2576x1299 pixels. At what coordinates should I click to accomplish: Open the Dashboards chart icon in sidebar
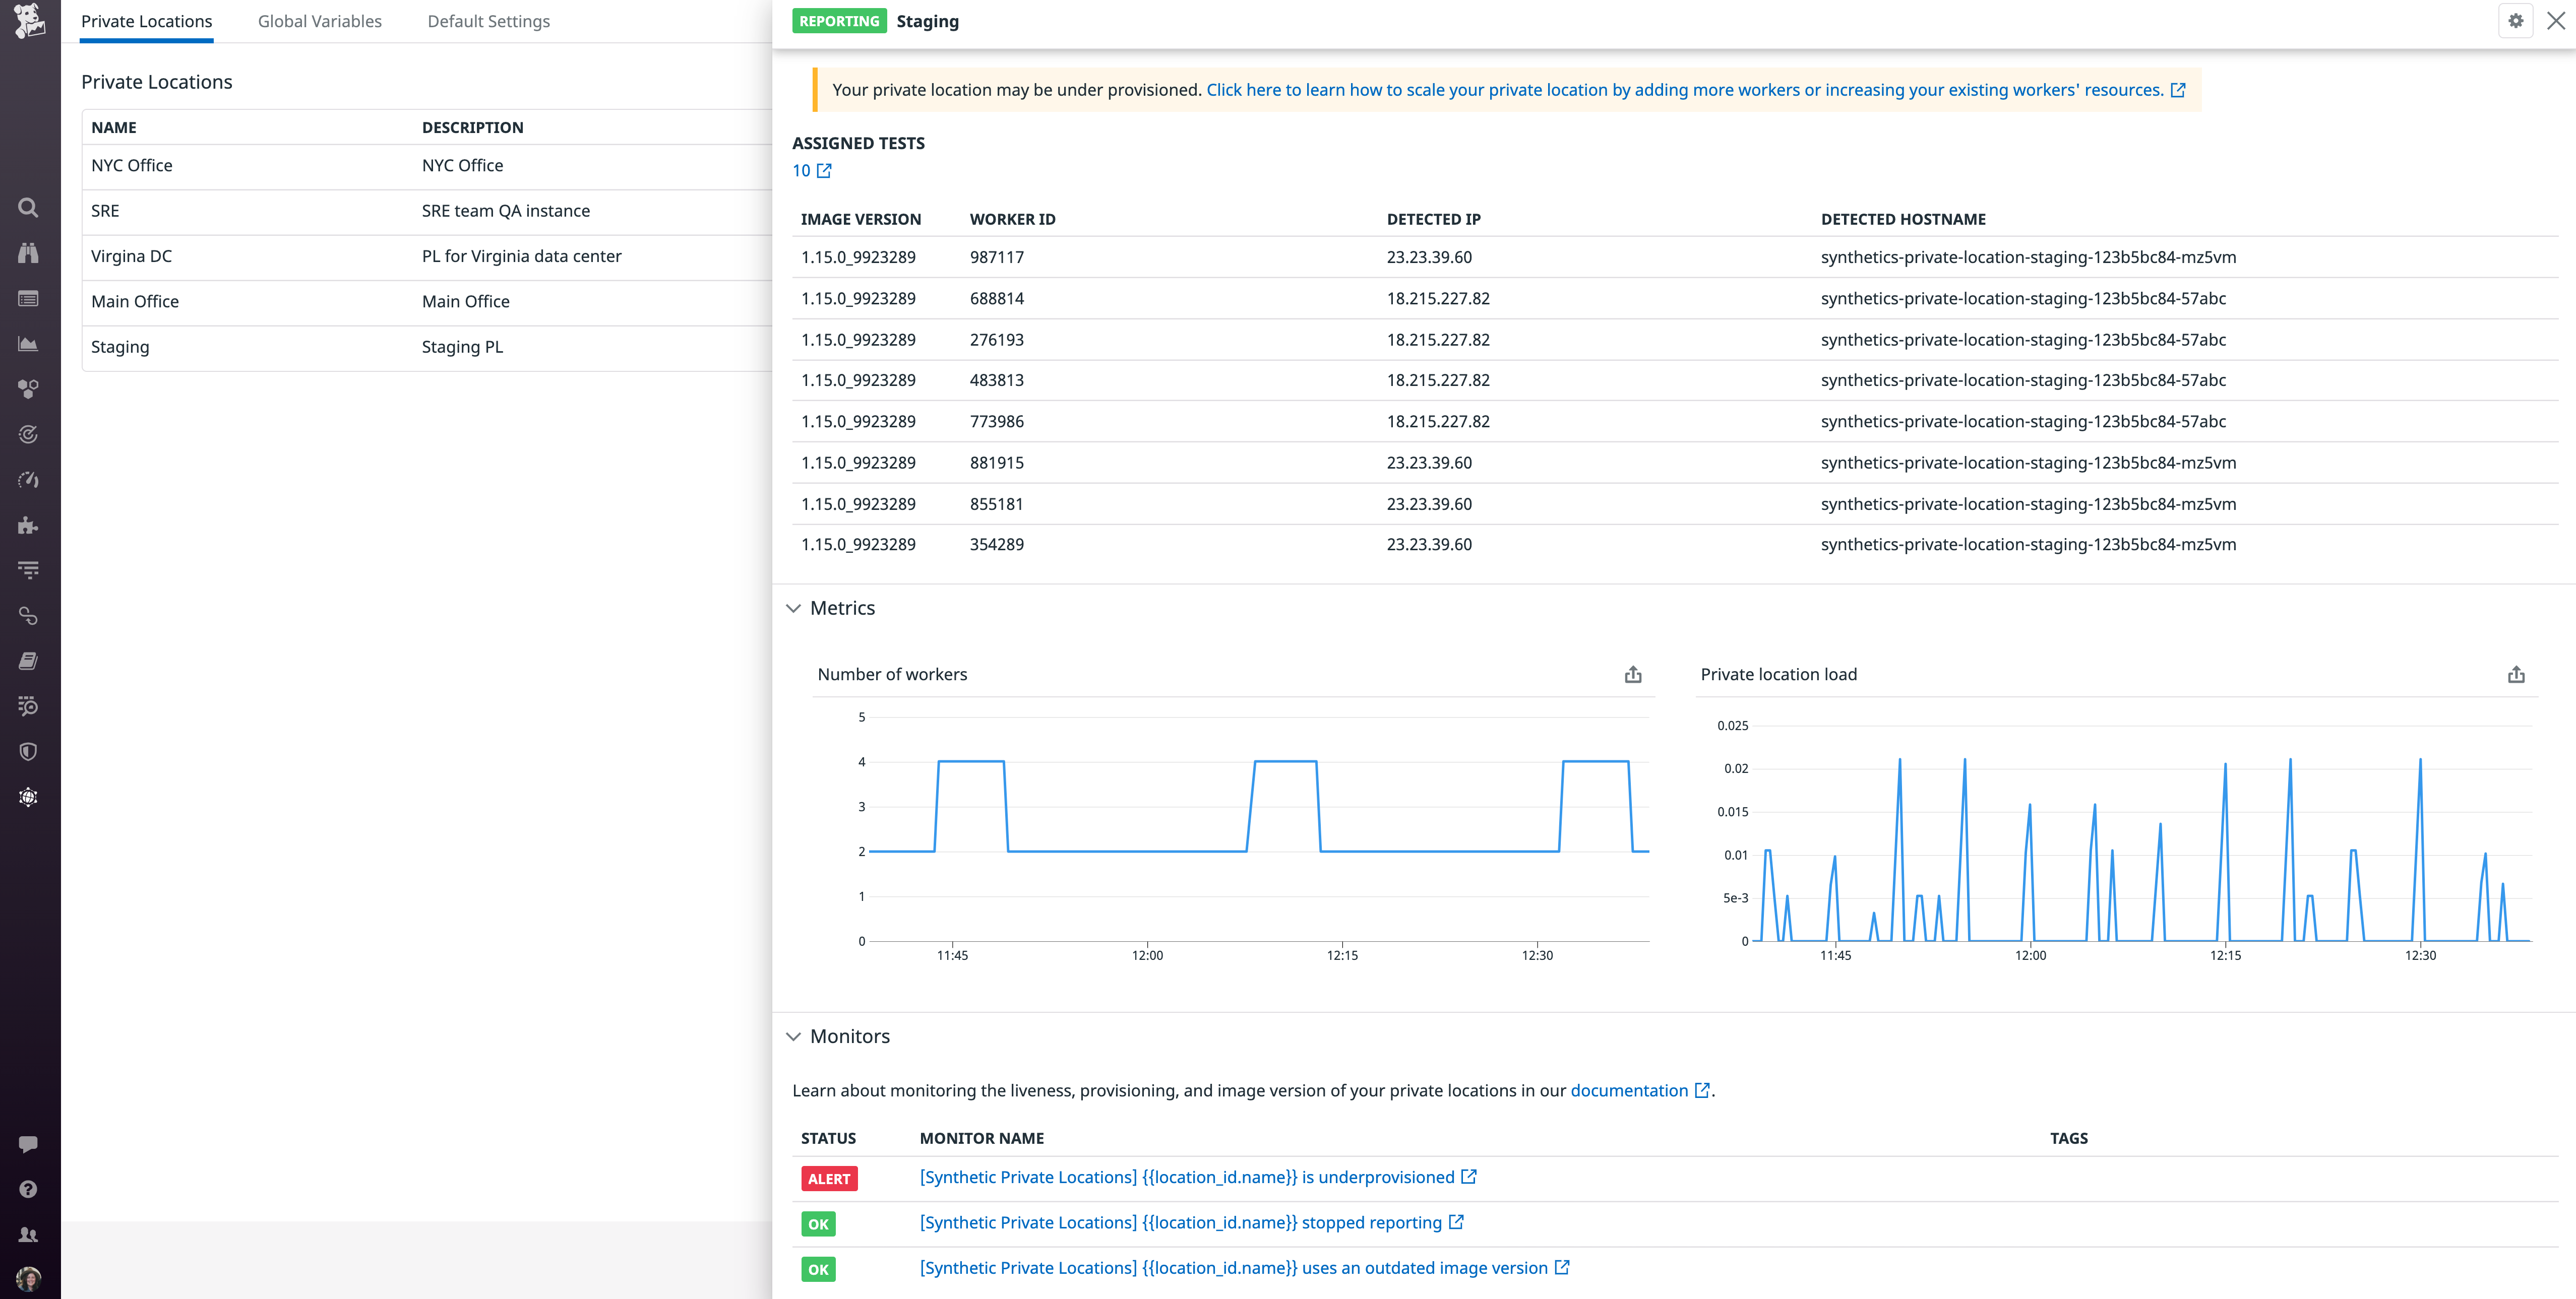click(28, 343)
